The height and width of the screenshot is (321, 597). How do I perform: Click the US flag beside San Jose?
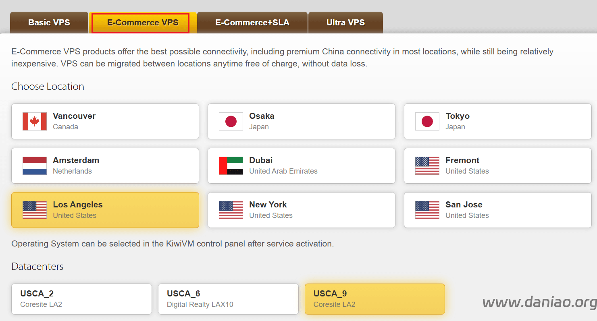[427, 210]
